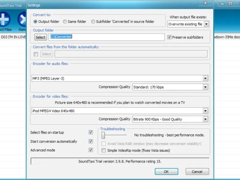This screenshot has height=180, width=240.
Task: Toggle Advanced mode checkbox
Action: (91, 150)
